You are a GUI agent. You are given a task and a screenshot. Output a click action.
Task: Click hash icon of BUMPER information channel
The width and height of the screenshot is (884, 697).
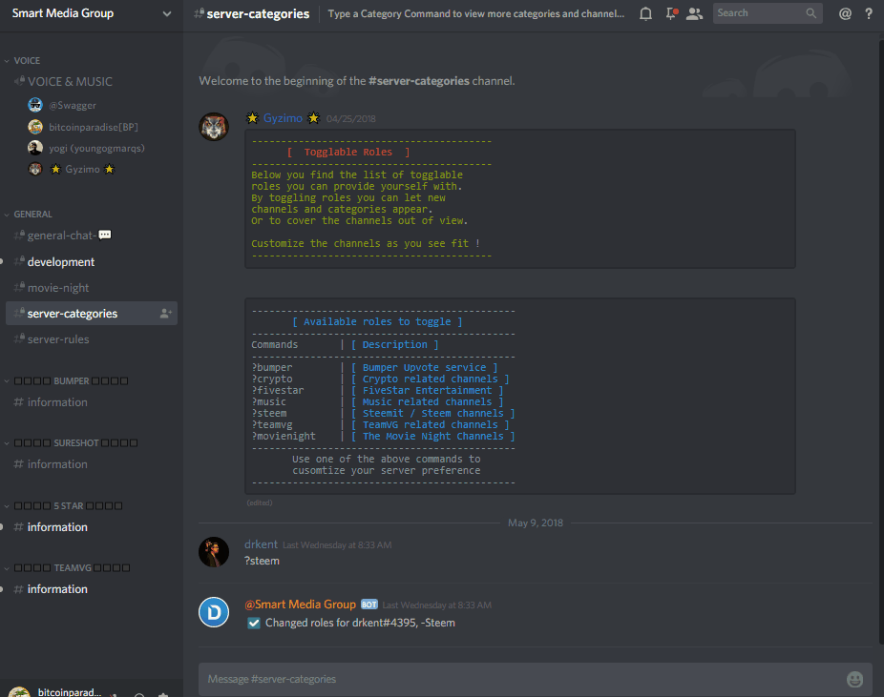pos(18,402)
